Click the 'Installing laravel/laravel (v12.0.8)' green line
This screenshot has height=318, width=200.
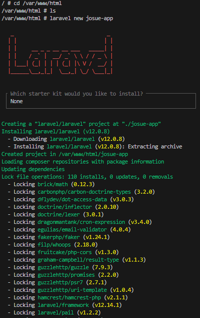tap(56, 131)
